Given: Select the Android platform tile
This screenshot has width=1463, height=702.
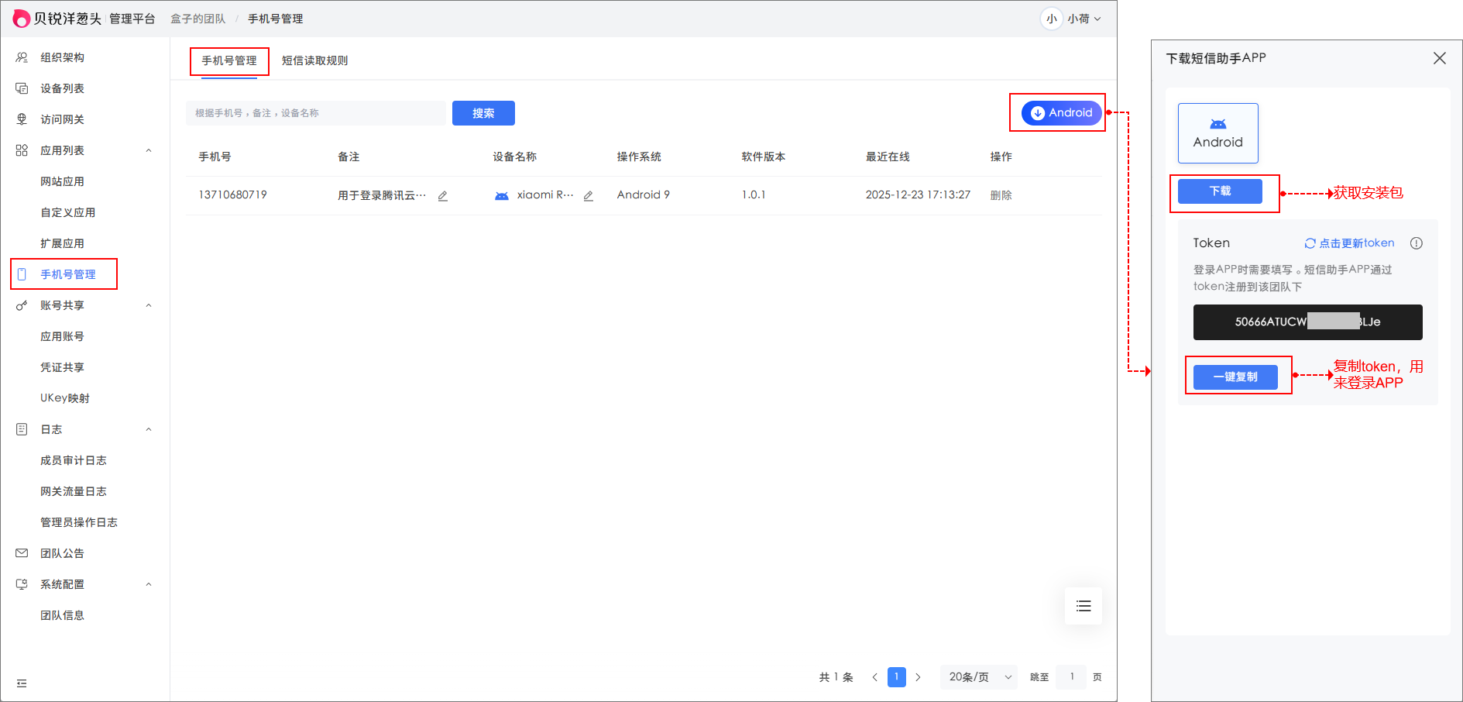Looking at the screenshot, I should tap(1217, 133).
